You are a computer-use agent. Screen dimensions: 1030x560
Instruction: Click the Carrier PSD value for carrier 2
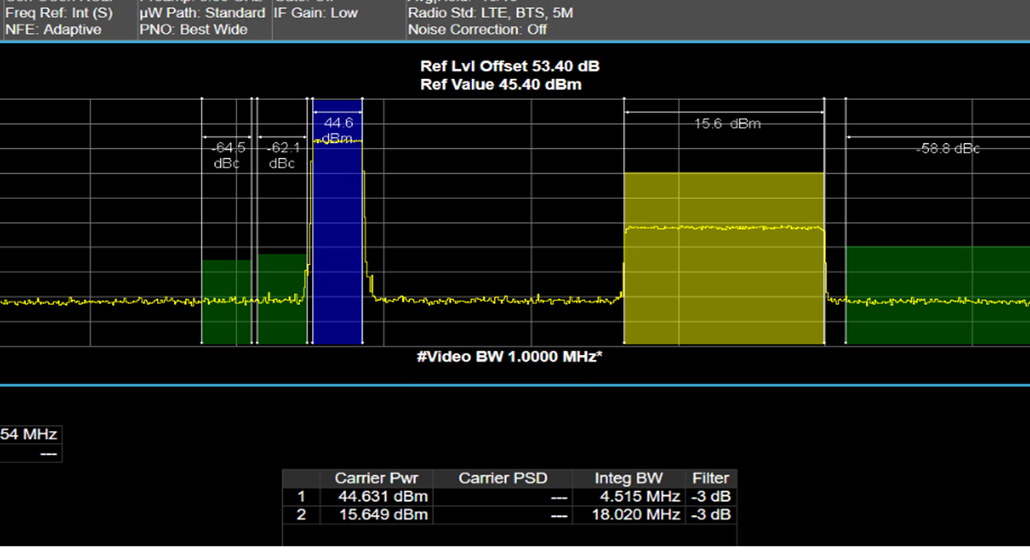[x=502, y=515]
